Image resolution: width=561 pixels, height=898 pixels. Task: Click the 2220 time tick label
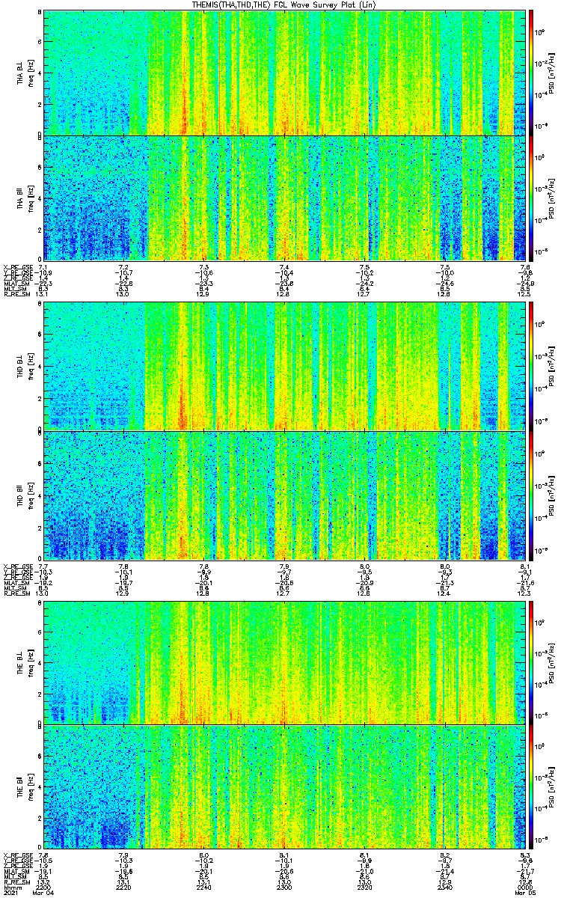123,888
